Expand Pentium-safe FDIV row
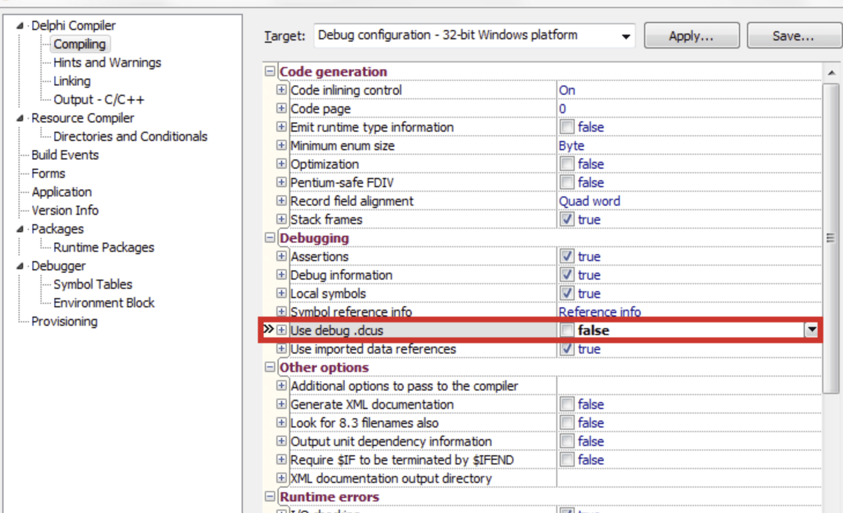This screenshot has width=843, height=513. [282, 182]
